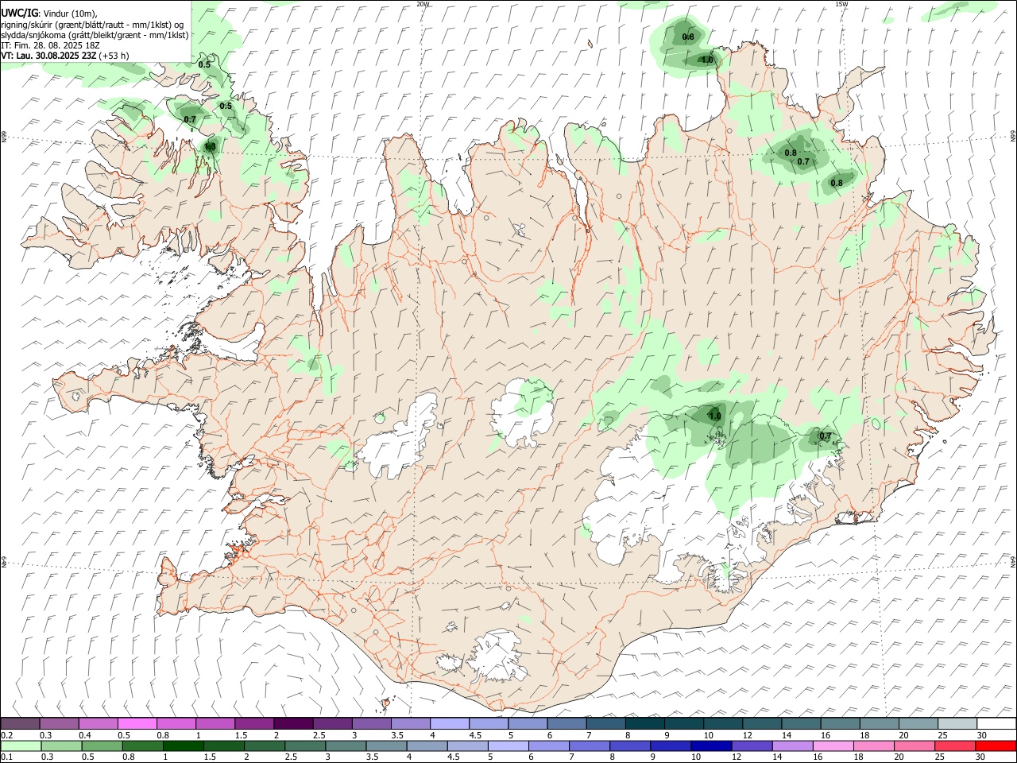Pick the pale green swatch above rain legend '0.1'

(21, 746)
